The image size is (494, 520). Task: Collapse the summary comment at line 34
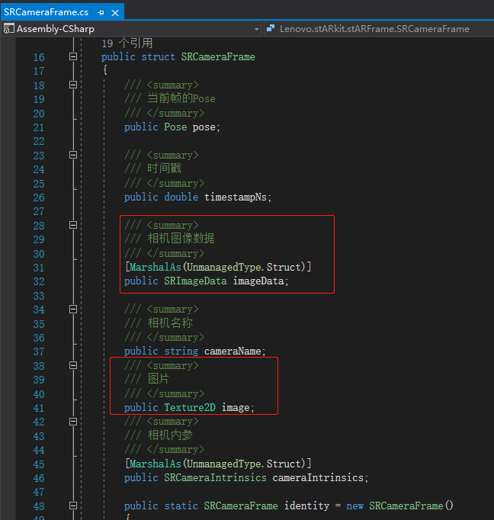(x=73, y=310)
